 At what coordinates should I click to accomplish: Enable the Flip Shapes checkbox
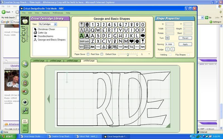[x=188, y=54]
